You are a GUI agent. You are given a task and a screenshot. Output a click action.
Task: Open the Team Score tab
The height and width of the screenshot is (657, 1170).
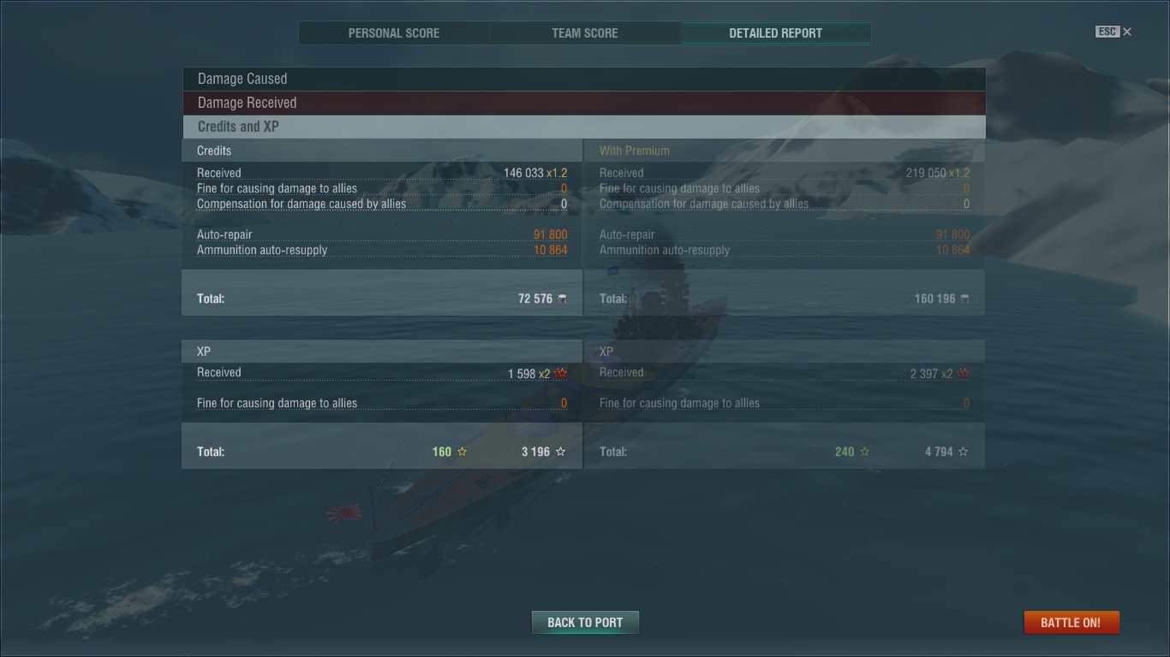pos(585,33)
